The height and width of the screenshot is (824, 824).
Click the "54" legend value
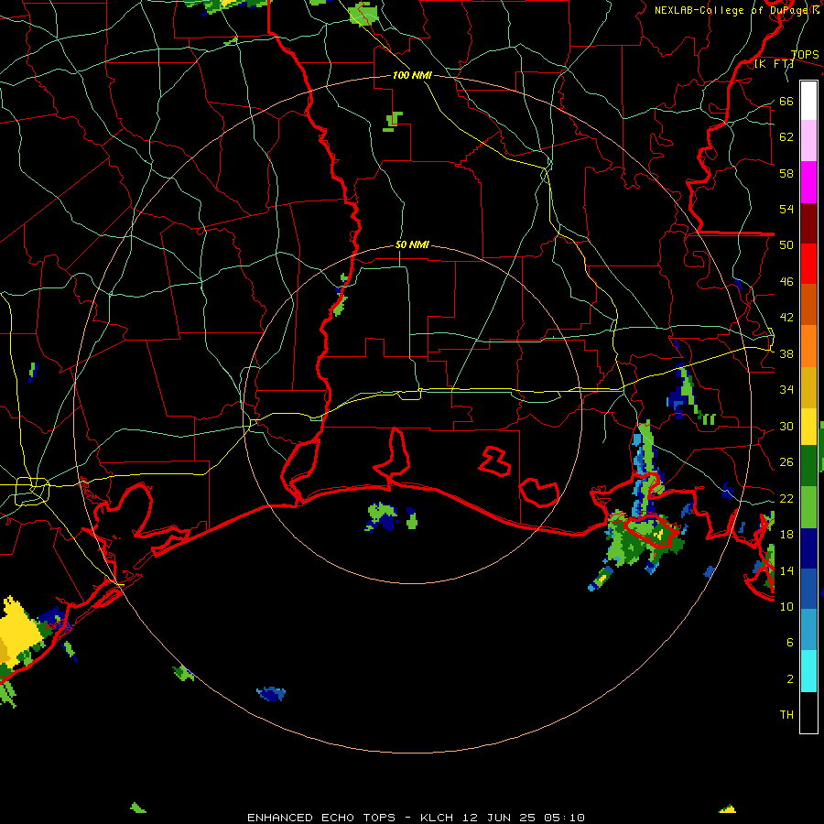tap(786, 209)
